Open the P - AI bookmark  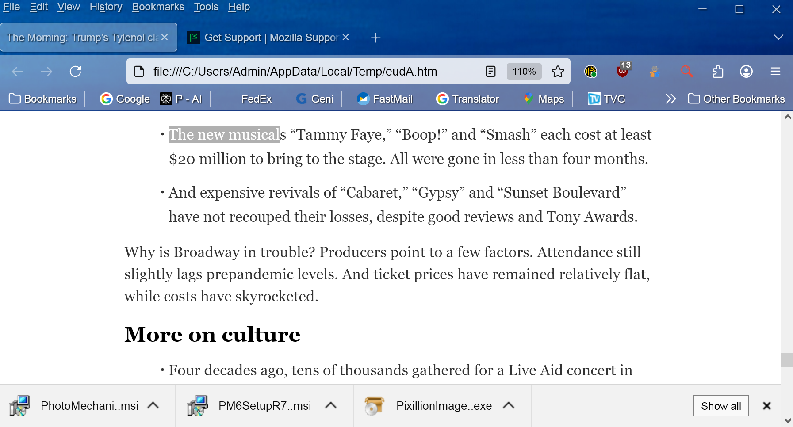tap(181, 99)
